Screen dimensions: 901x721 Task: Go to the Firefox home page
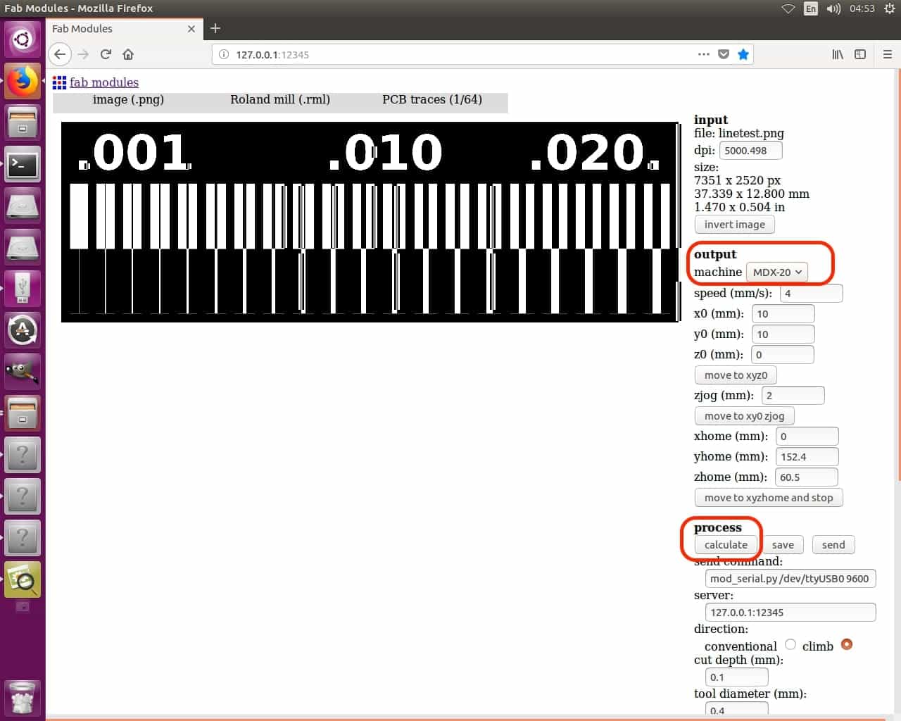128,54
